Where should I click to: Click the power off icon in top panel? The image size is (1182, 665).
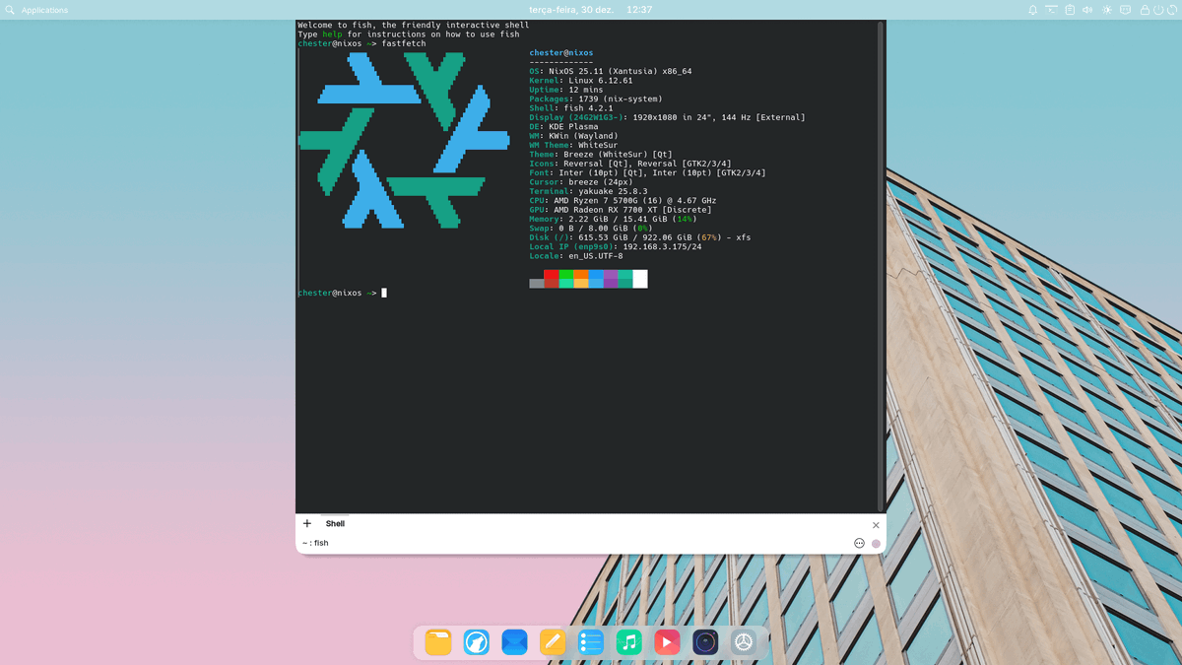pos(1158,10)
